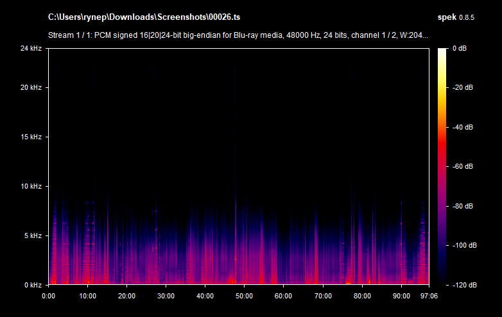Screen dimensions: 502x317
Task: Click the 97:06 end time marker
Action: click(429, 296)
